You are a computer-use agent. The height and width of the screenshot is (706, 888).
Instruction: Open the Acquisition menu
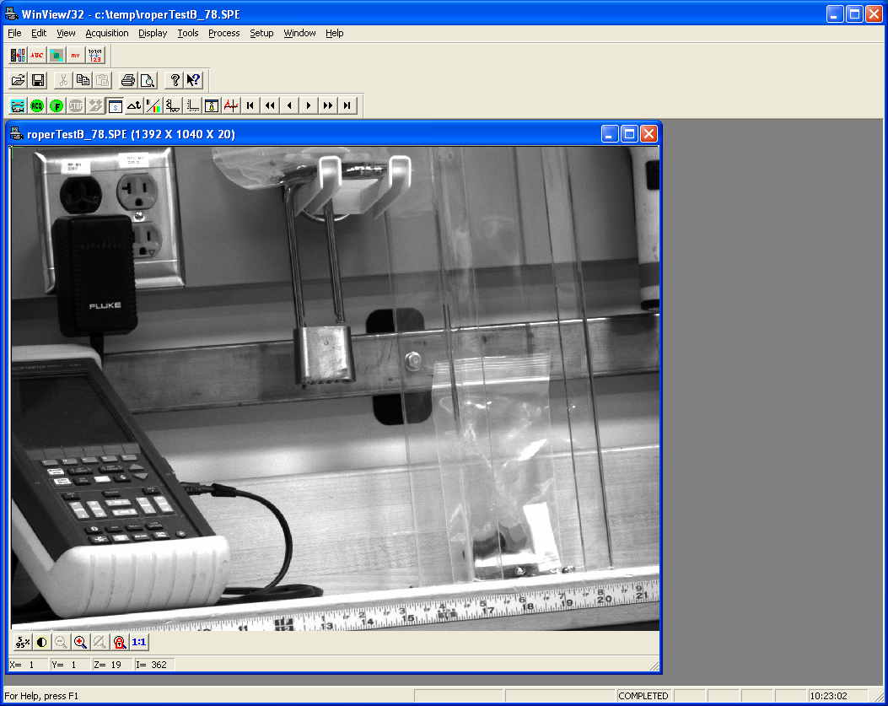[107, 33]
